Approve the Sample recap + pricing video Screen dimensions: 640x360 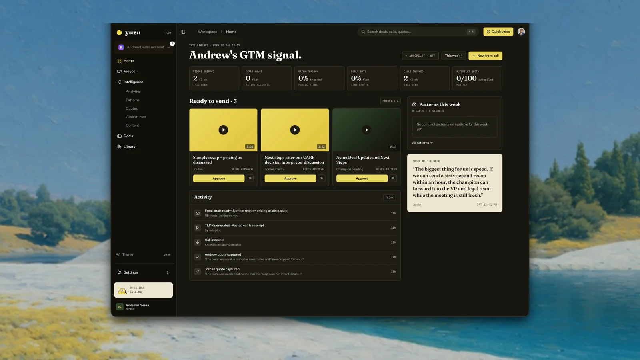point(219,178)
